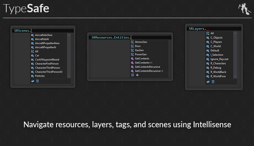Pick CharacterFirstPerson suggestion

coord(47,64)
